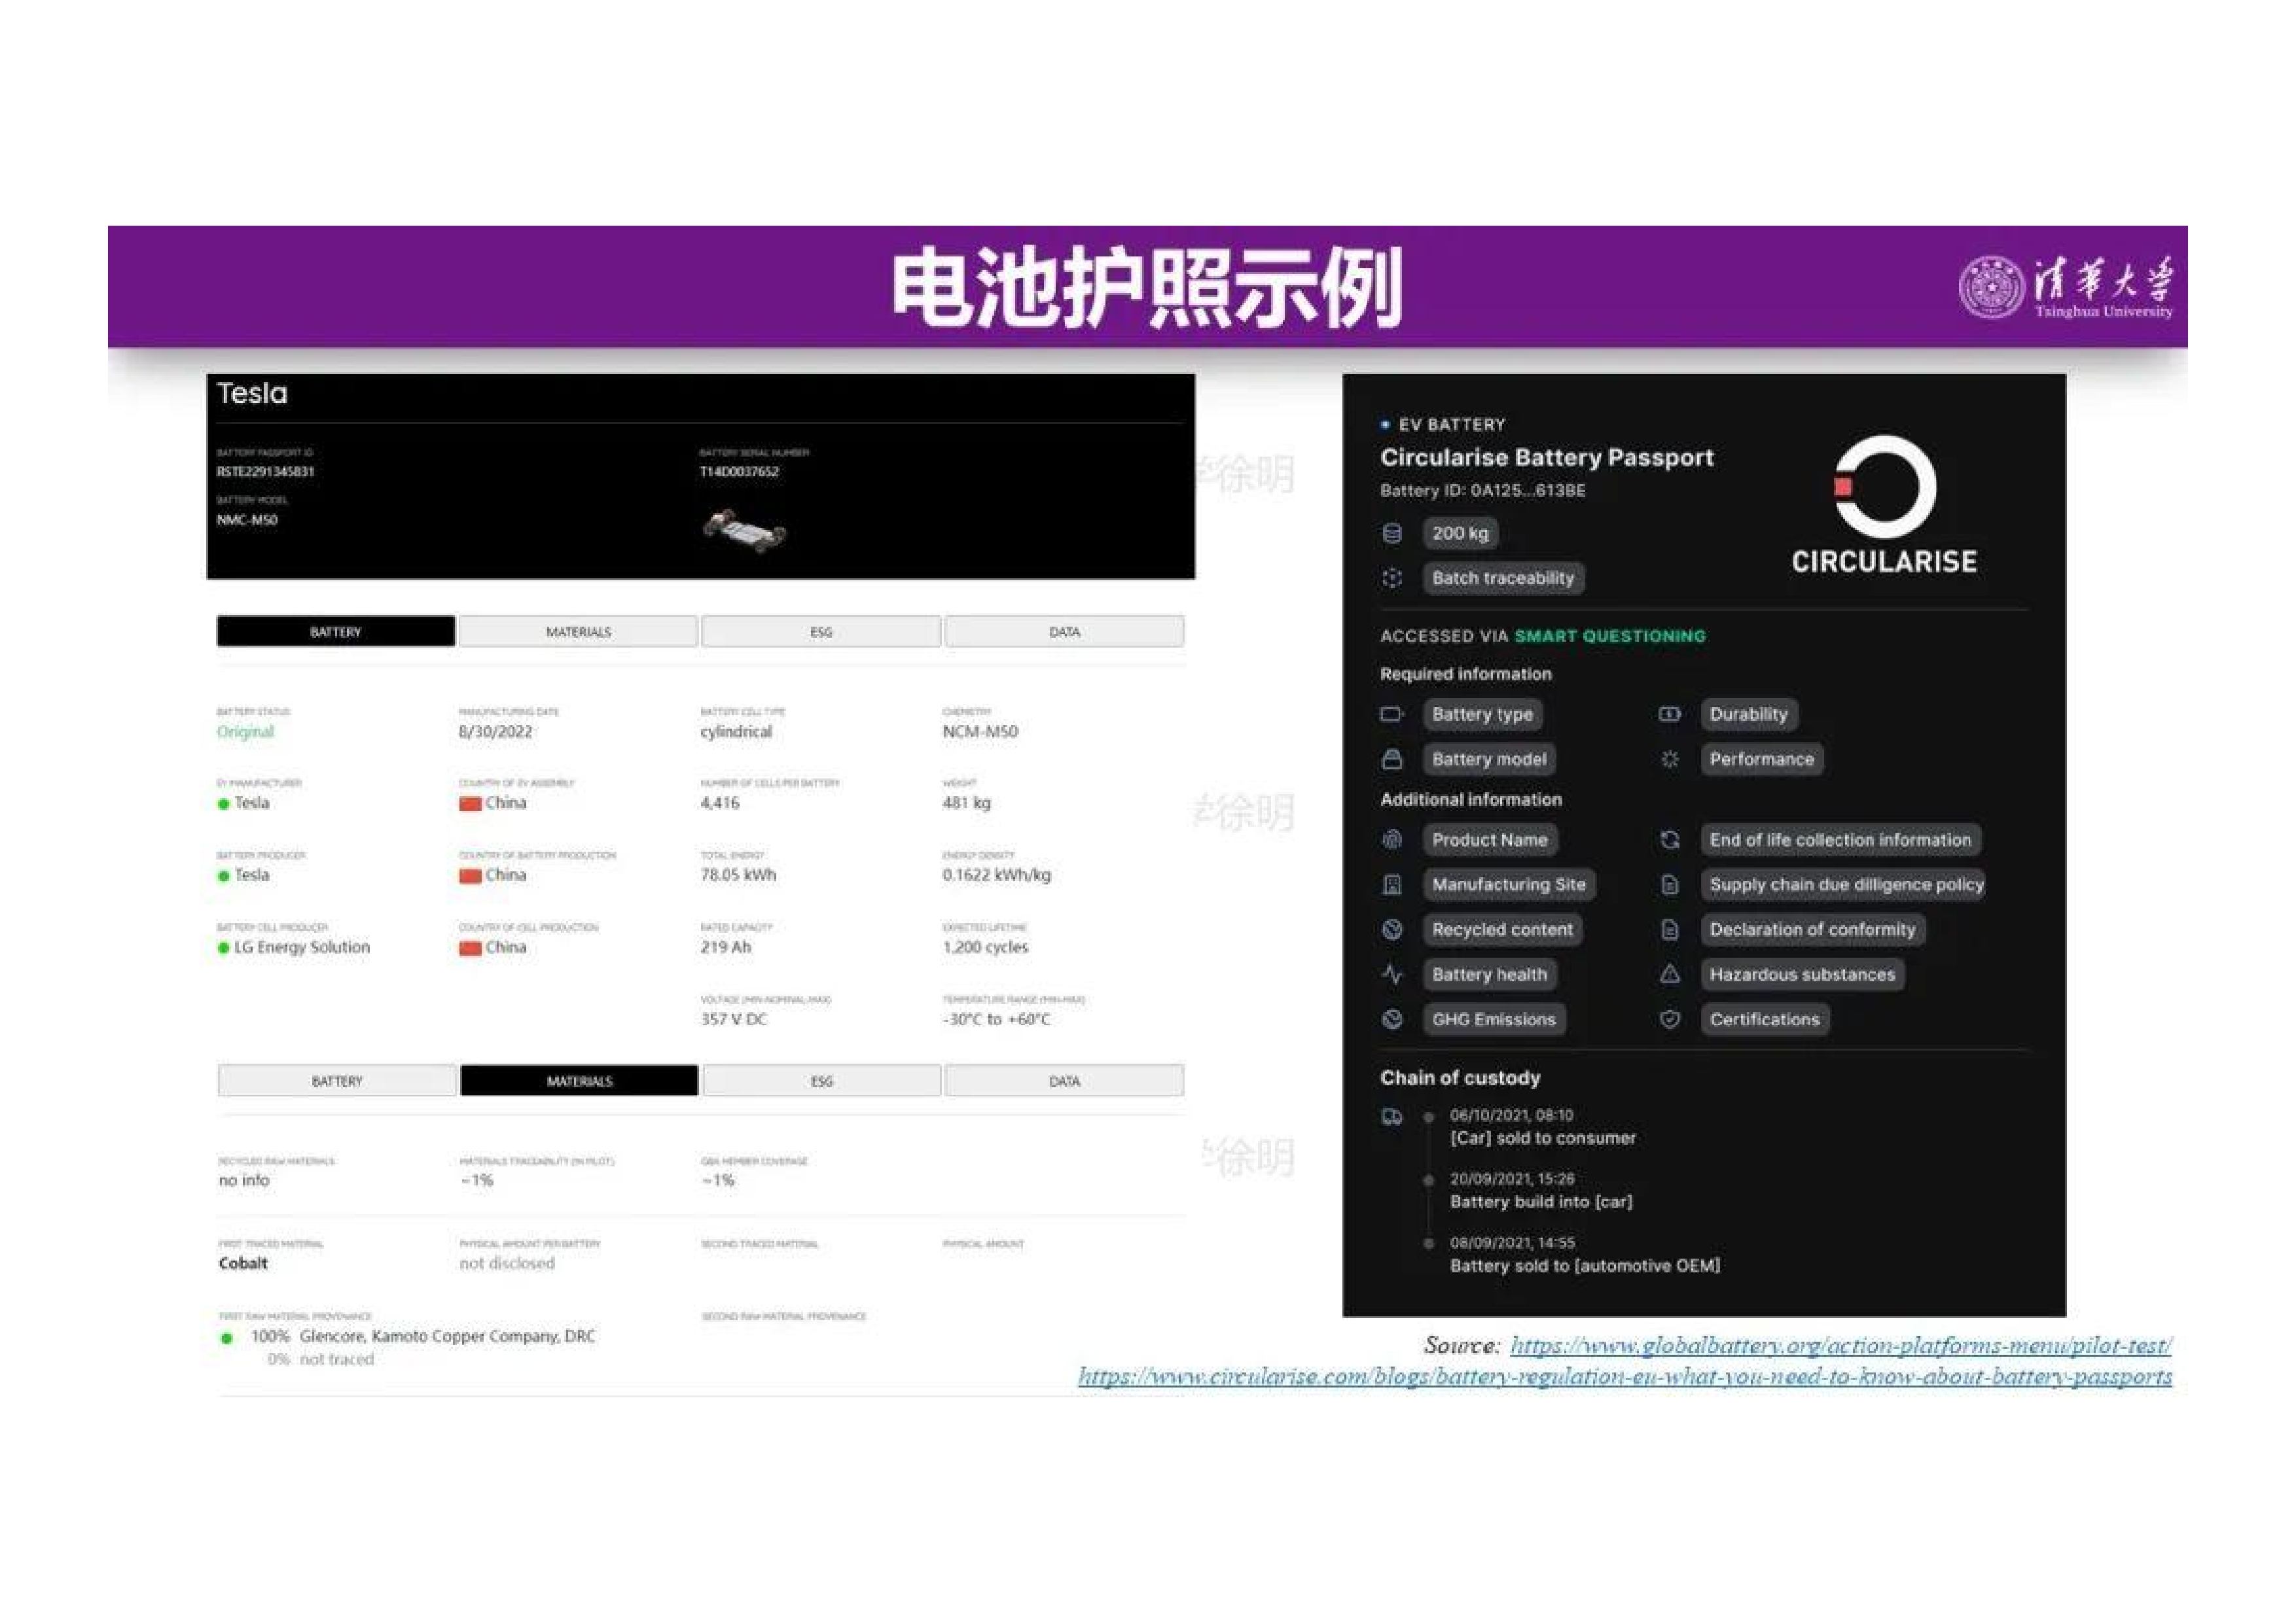The image size is (2296, 1623).
Task: Click the pulse icon beside Battery health
Action: [1391, 975]
